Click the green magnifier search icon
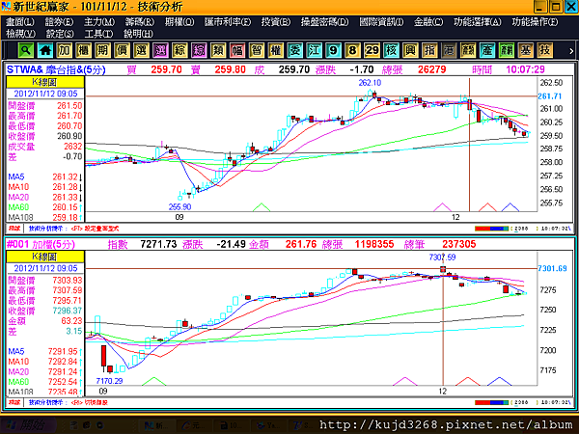The image size is (579, 434). coord(26,50)
